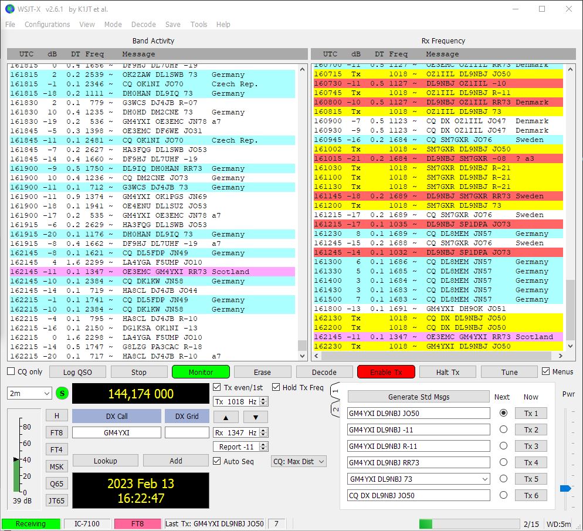Switch to FT8 mode button
Screen dimensions: 583x531
pyautogui.click(x=57, y=432)
